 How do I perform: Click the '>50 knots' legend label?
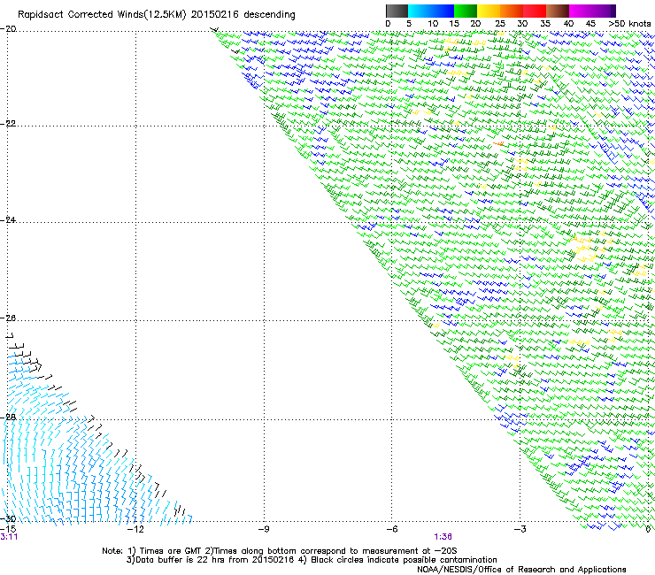coord(629,24)
